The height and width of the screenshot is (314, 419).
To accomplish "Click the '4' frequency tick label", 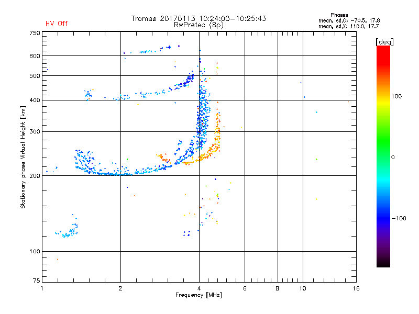I will click(x=199, y=288).
